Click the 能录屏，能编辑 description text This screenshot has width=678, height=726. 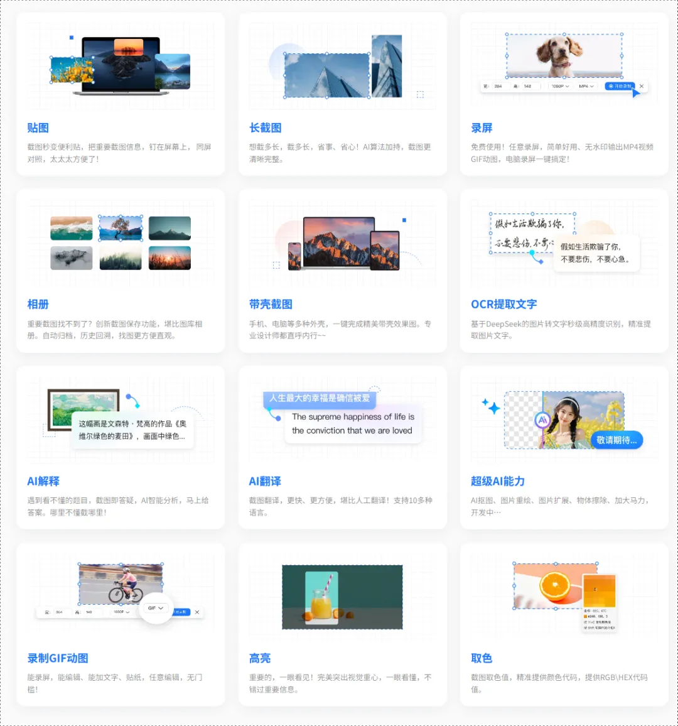(x=115, y=683)
